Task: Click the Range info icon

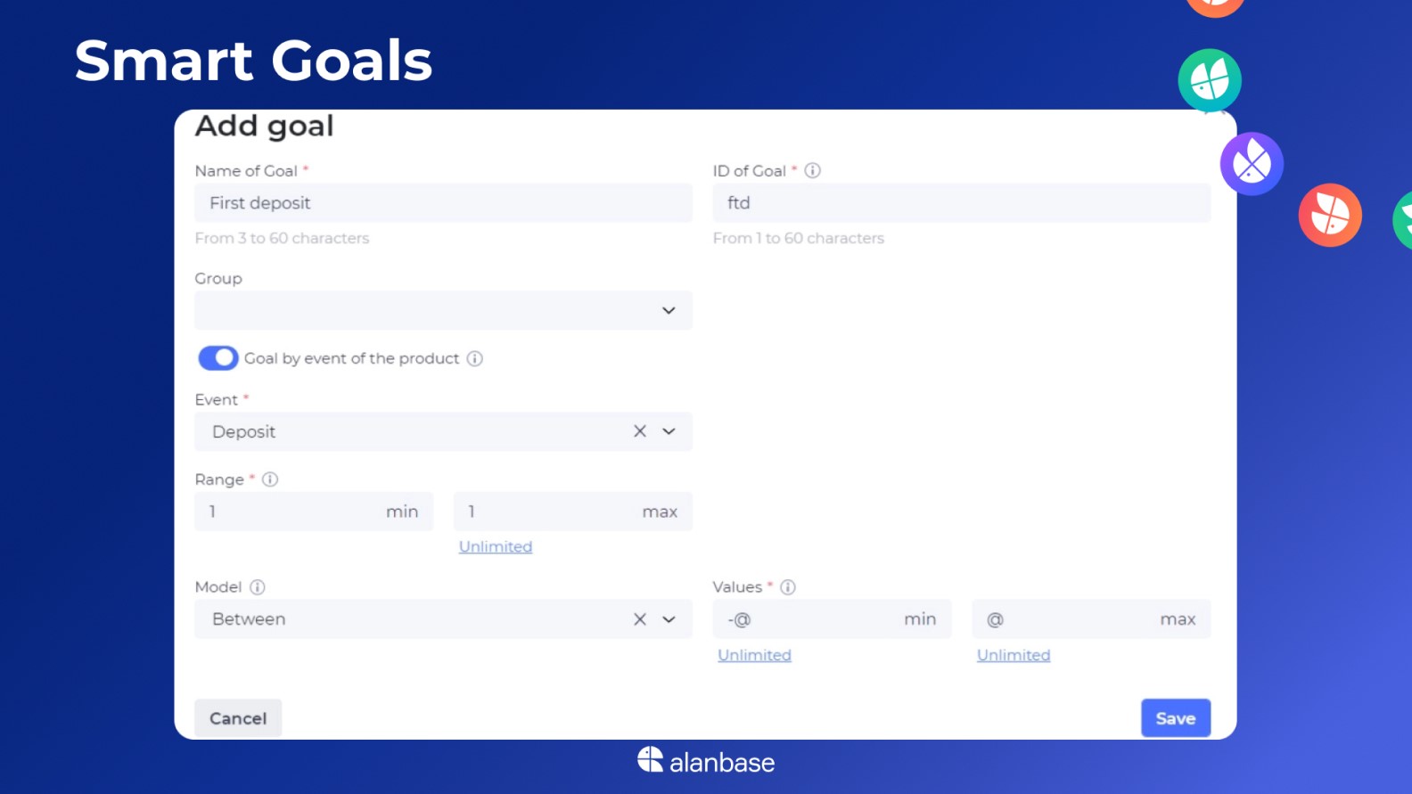Action: click(270, 479)
